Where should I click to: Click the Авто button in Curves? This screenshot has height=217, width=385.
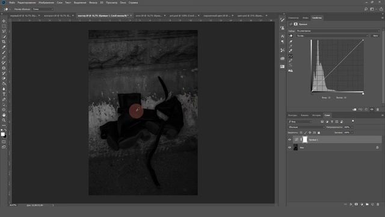pos(375,36)
